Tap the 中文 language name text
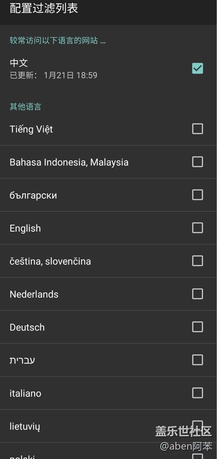 coord(19,63)
